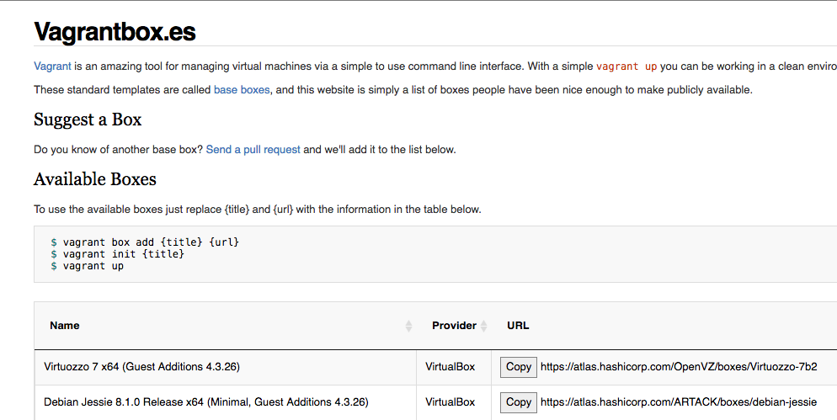837x420 pixels.
Task: Click the 'vagrant box add {title} {url}' line
Action: tap(145, 242)
